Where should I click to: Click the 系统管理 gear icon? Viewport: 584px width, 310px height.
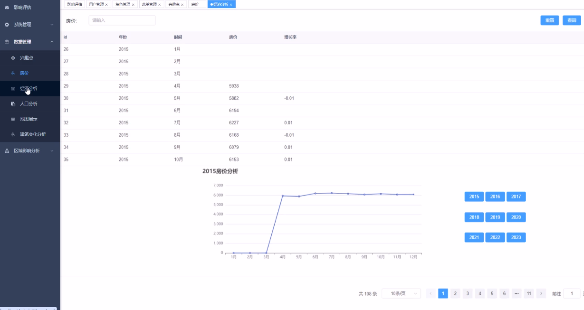pos(7,24)
